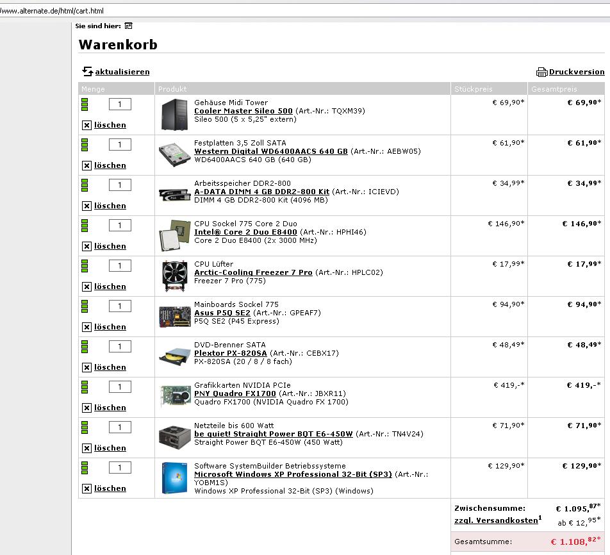Open Microsoft Windows XP Professional 32-Bit link

(x=293, y=474)
